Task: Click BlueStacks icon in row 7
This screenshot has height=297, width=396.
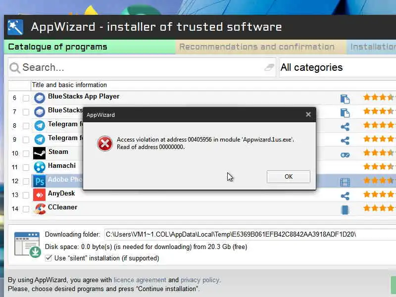Action: [40, 112]
